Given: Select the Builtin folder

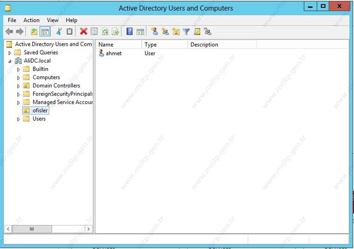Looking at the screenshot, I should point(41,69).
